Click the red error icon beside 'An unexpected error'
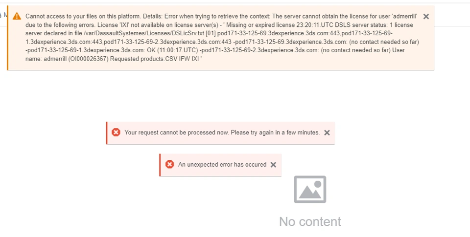Screen dimensions: 470x237 tap(170, 165)
